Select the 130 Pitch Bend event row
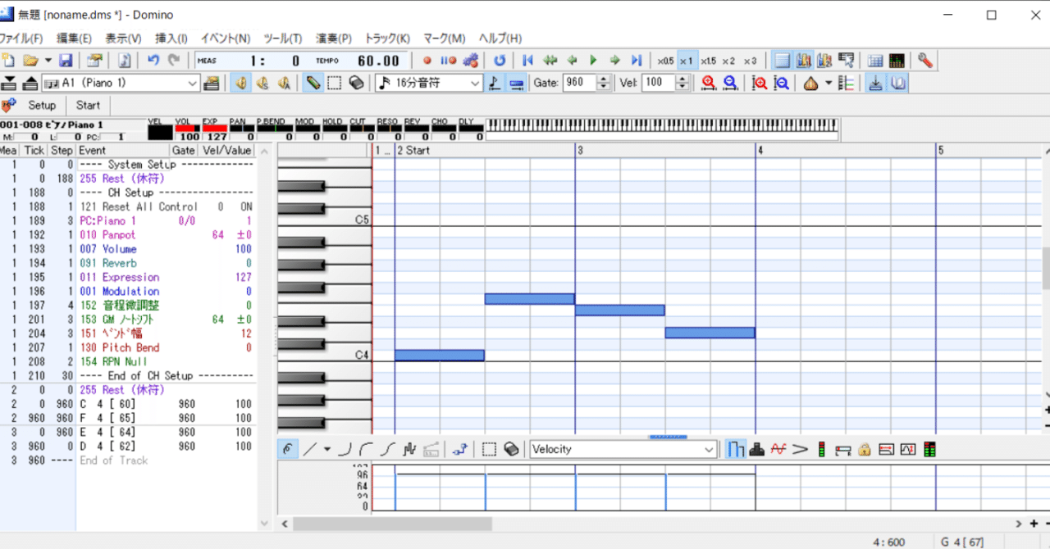 (127, 347)
